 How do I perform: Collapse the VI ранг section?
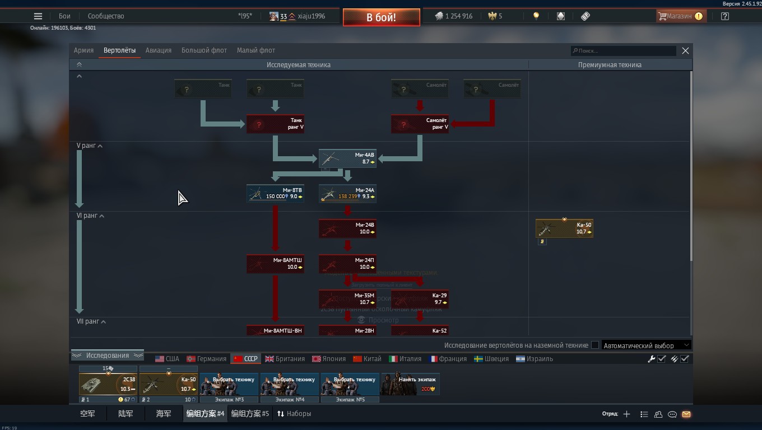click(91, 216)
